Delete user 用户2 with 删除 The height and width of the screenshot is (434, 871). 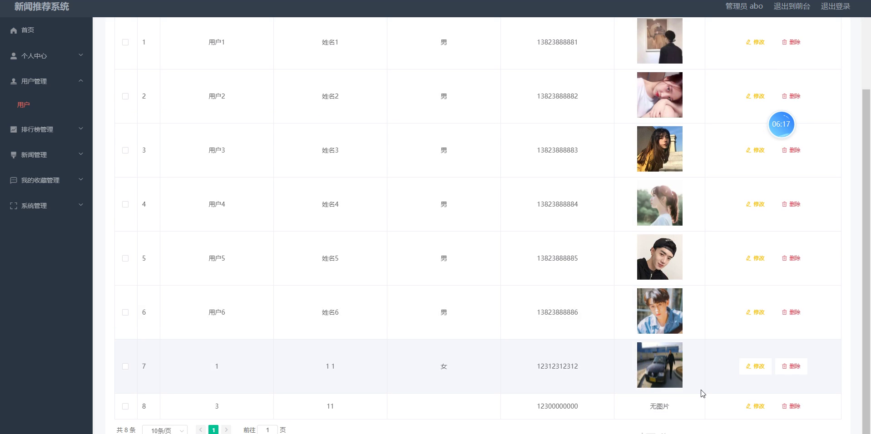(791, 96)
